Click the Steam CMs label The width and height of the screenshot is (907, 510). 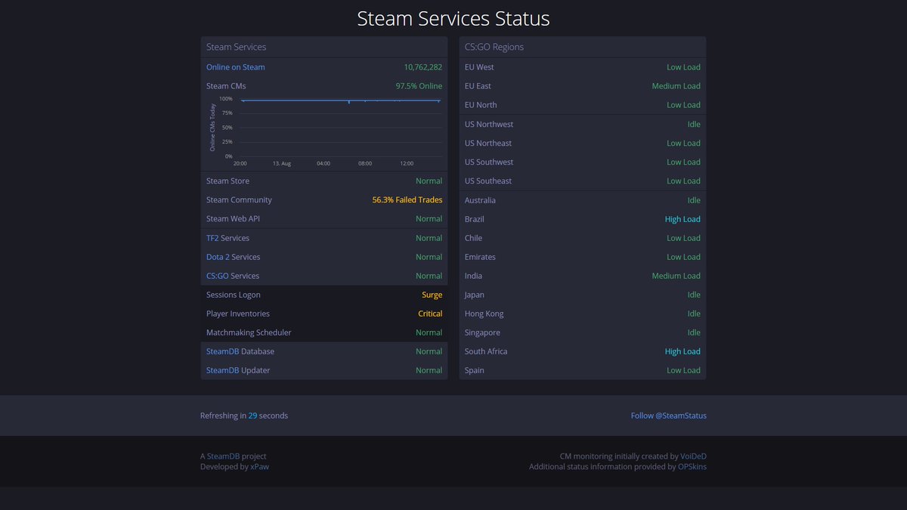[x=226, y=86]
